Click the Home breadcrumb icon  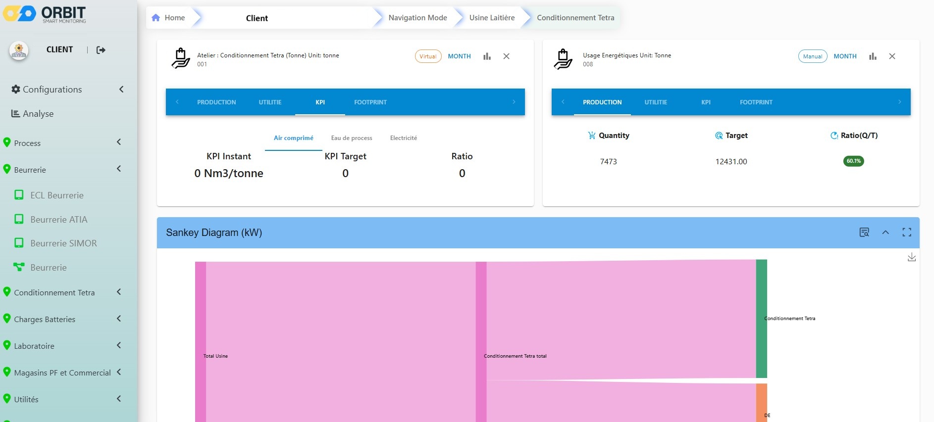156,18
